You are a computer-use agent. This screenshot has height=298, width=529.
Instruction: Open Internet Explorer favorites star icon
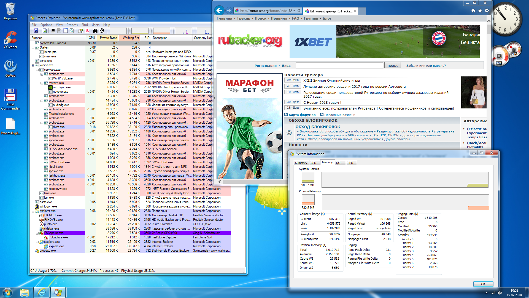(x=480, y=10)
